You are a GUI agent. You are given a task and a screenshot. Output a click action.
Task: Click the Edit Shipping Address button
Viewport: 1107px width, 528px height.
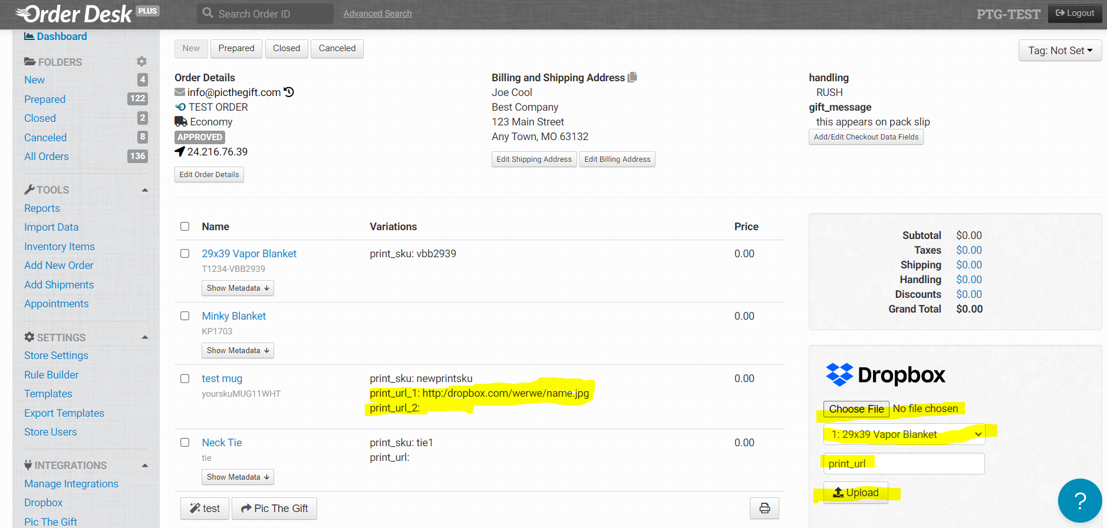[533, 160]
